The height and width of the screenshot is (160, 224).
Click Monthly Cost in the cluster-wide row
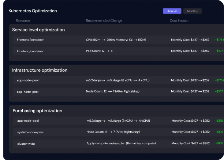[191, 143]
